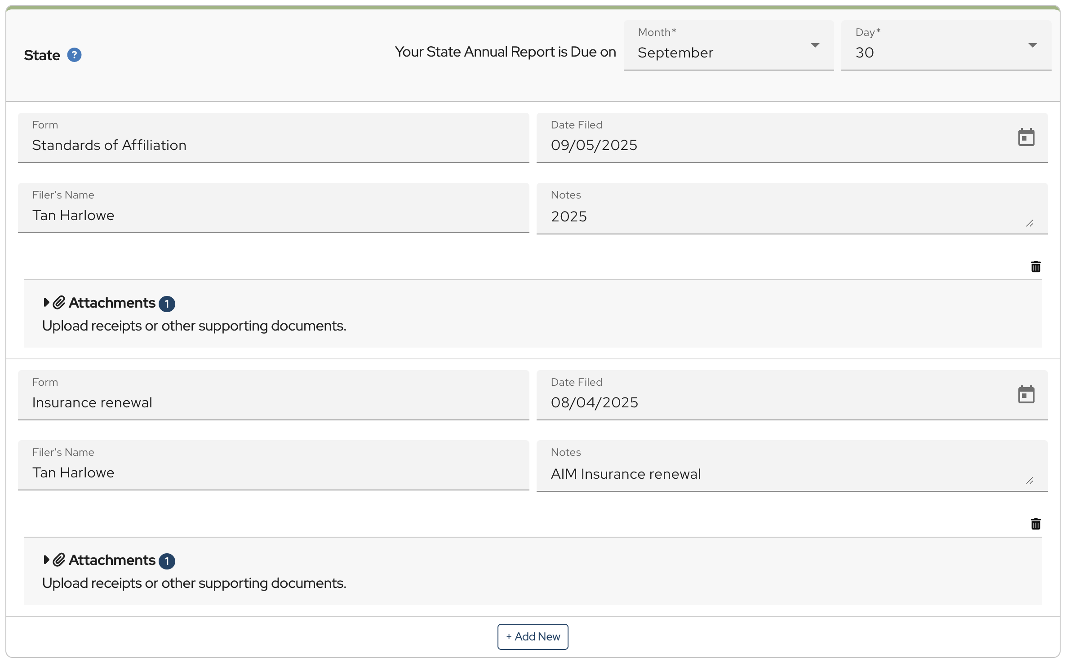
Task: Click attachment count badge under Insurance renewal
Action: (x=167, y=561)
